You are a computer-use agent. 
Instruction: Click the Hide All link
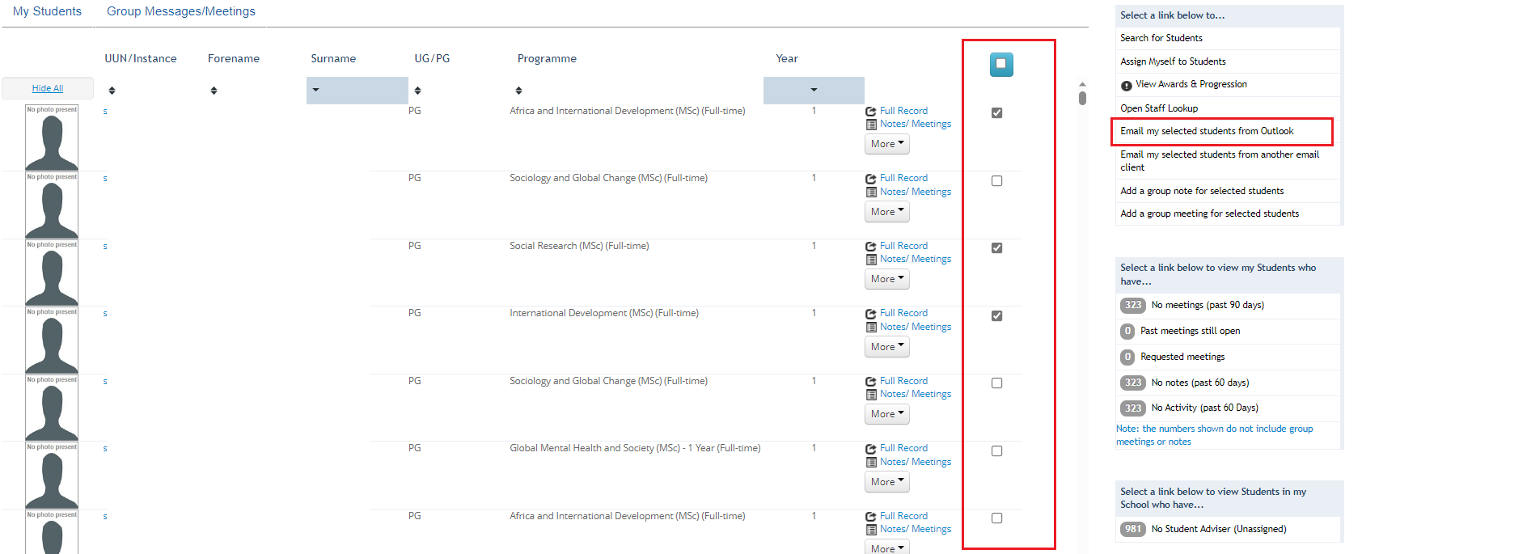tap(48, 88)
